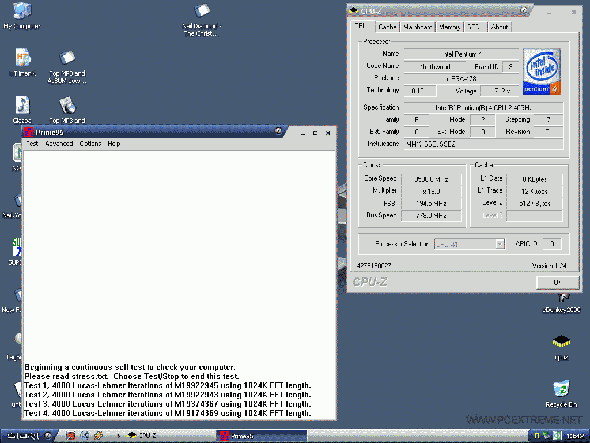Switch to the Cache tab
This screenshot has height=443, width=590.
387,27
